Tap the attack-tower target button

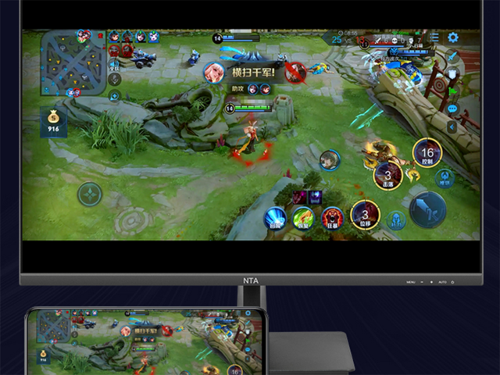pyautogui.click(x=445, y=178)
